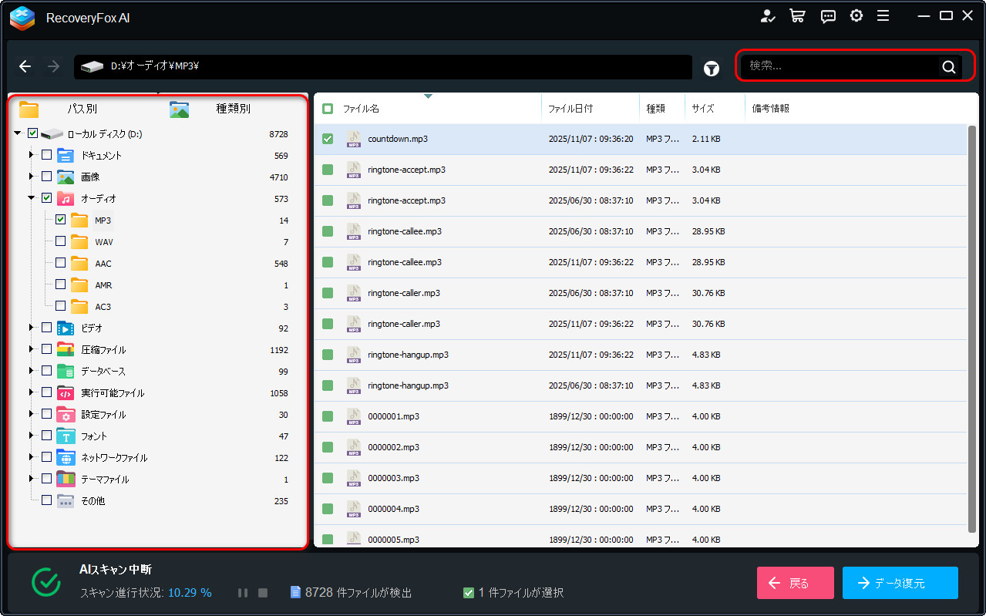Expand the ドキュメント tree node
The image size is (986, 616).
(32, 155)
